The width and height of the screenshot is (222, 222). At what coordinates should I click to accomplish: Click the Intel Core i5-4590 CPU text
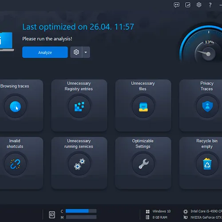coord(206,211)
